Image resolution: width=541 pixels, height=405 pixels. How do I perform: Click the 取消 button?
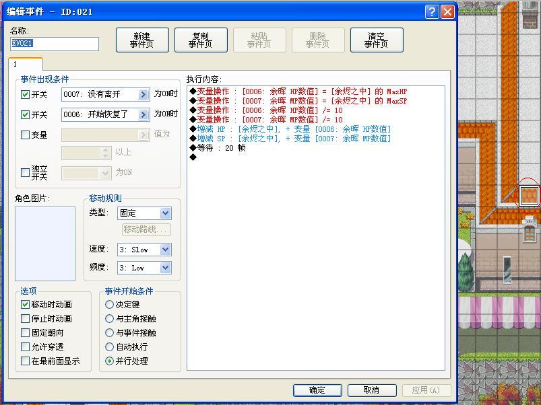[372, 390]
